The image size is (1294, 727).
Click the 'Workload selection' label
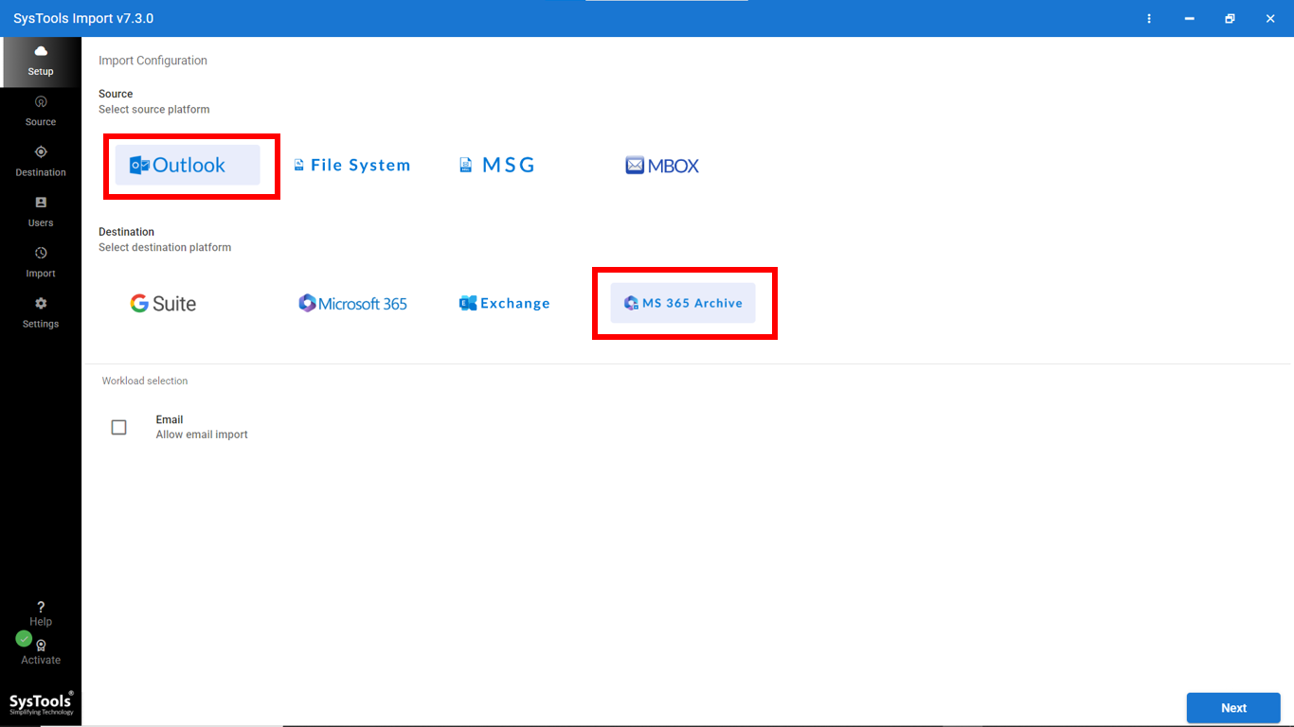tap(145, 381)
